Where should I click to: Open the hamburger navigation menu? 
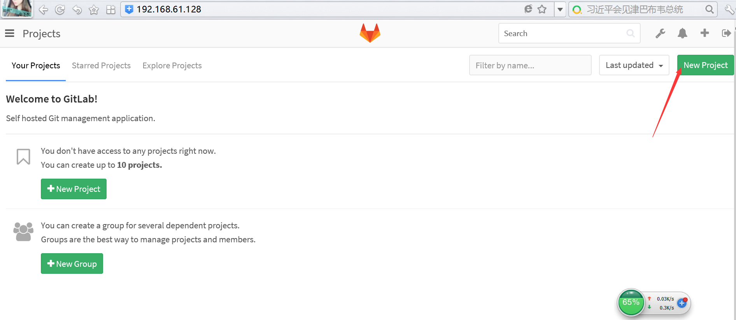tap(10, 33)
